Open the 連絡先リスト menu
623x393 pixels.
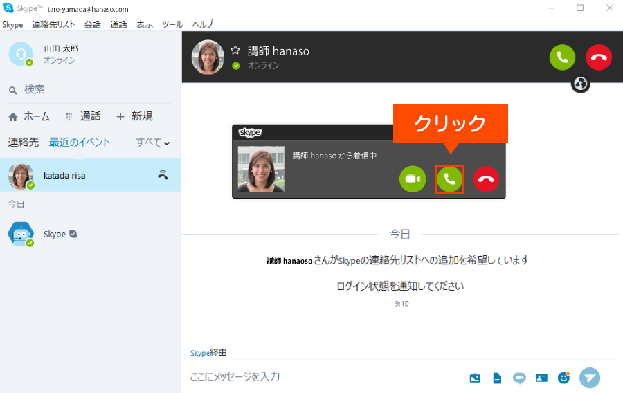click(x=53, y=25)
